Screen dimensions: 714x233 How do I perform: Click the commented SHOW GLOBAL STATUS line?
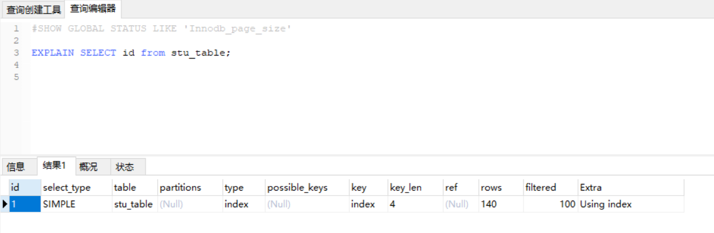(162, 29)
